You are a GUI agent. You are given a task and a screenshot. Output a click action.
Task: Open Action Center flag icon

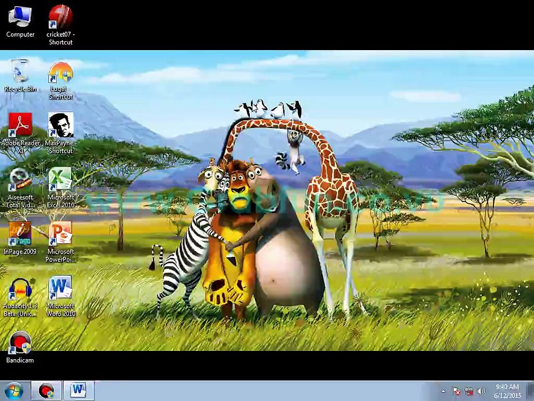(x=456, y=391)
